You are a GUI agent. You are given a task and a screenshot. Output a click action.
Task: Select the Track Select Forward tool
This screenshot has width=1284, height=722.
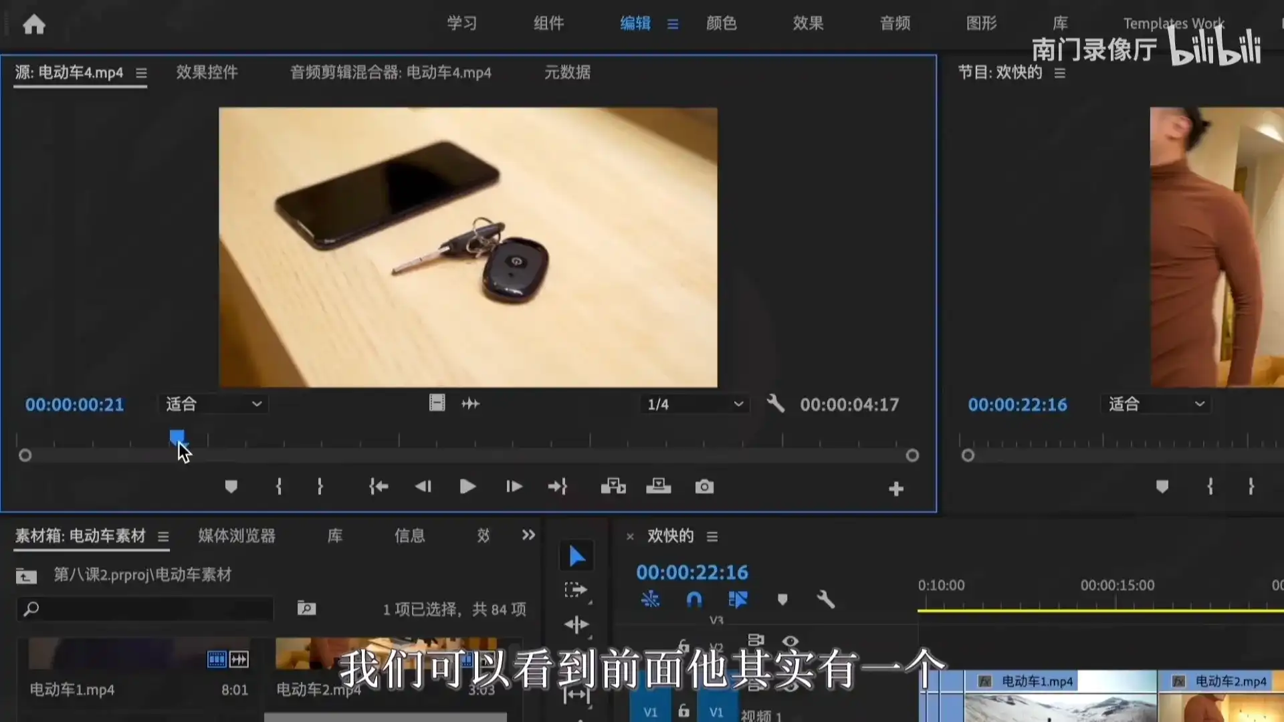click(576, 590)
